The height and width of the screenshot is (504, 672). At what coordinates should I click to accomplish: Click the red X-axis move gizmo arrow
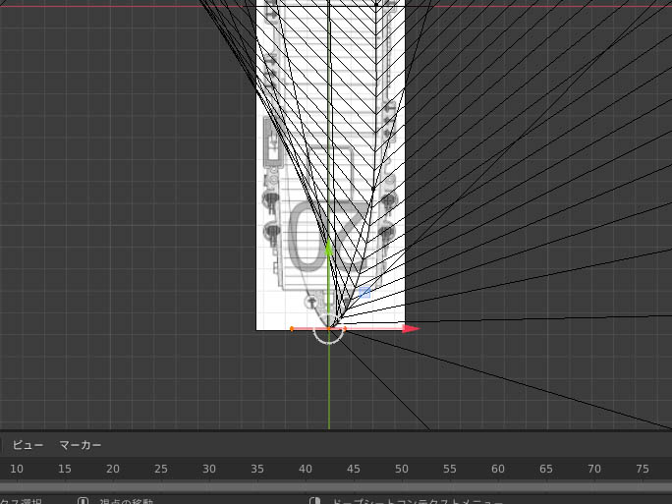pyautogui.click(x=411, y=329)
